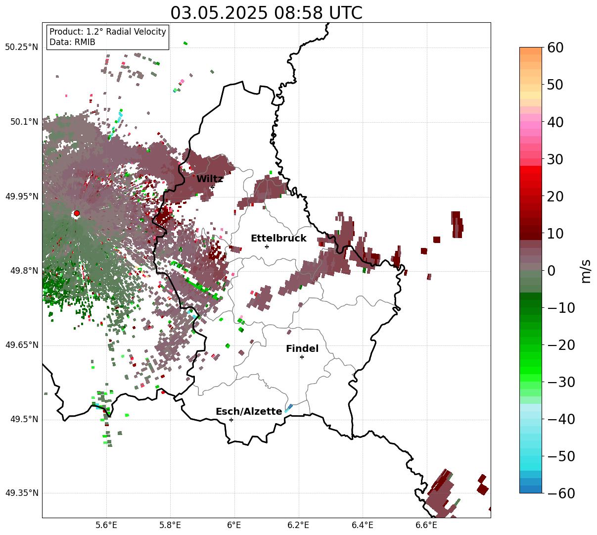597x535 pixels.
Task: Click the 6.6°E longitude label
Action: (426, 525)
